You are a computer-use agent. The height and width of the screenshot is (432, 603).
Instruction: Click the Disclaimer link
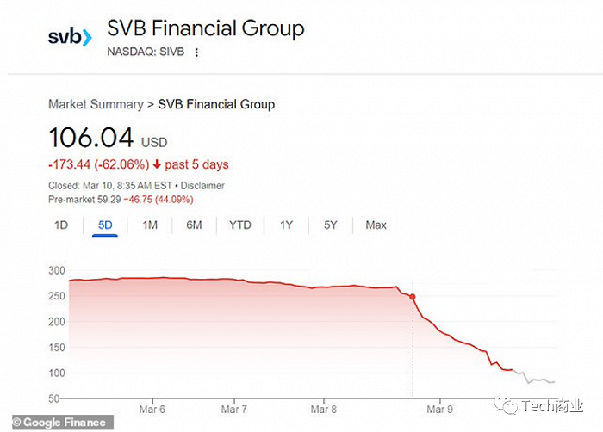coord(203,185)
